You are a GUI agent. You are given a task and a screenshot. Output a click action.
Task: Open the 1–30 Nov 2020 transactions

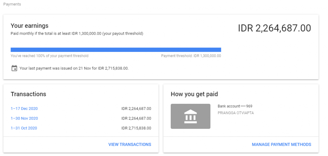(24, 119)
